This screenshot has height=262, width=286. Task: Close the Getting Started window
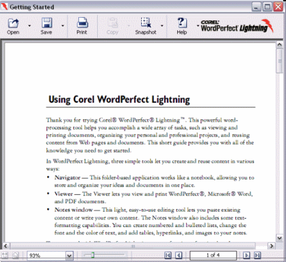tap(278, 7)
